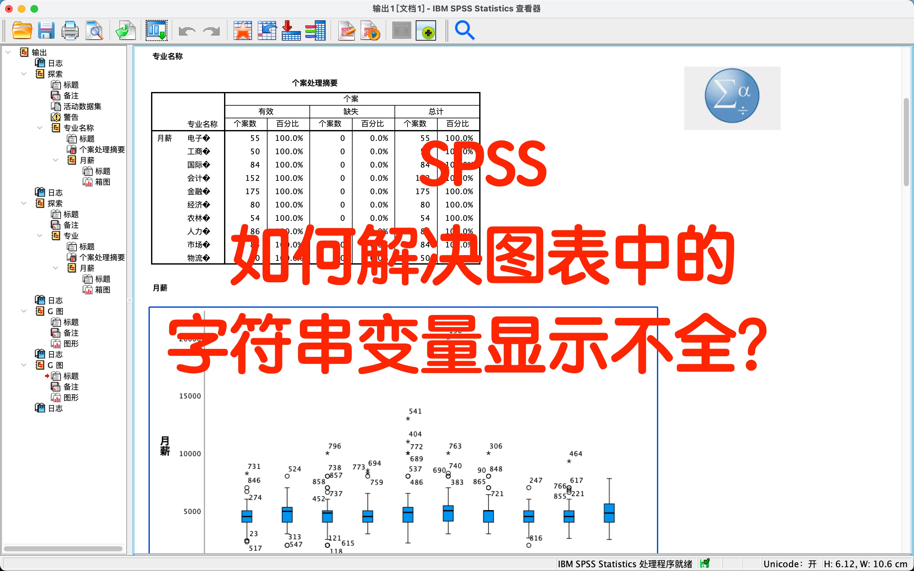Select 活动数据集 in the outline tree
The image size is (914, 571).
pos(82,107)
